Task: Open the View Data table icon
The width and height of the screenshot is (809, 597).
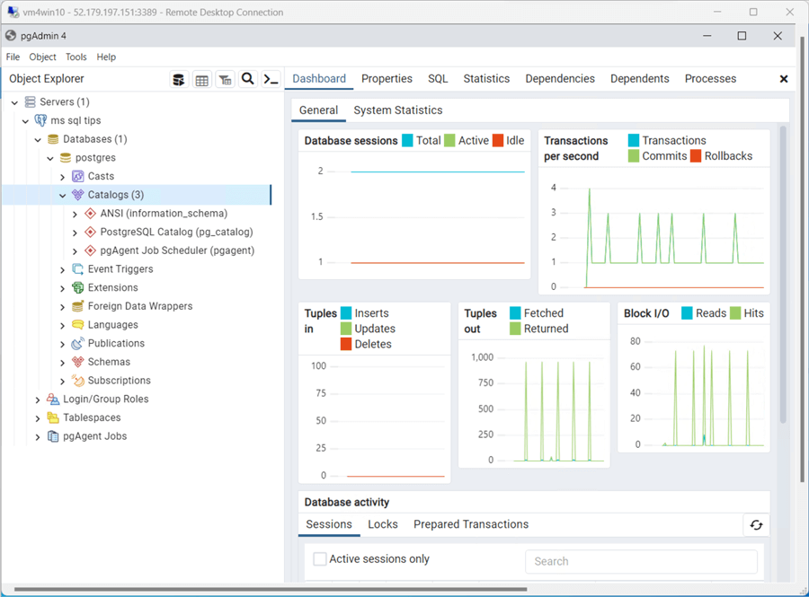Action: click(x=202, y=79)
